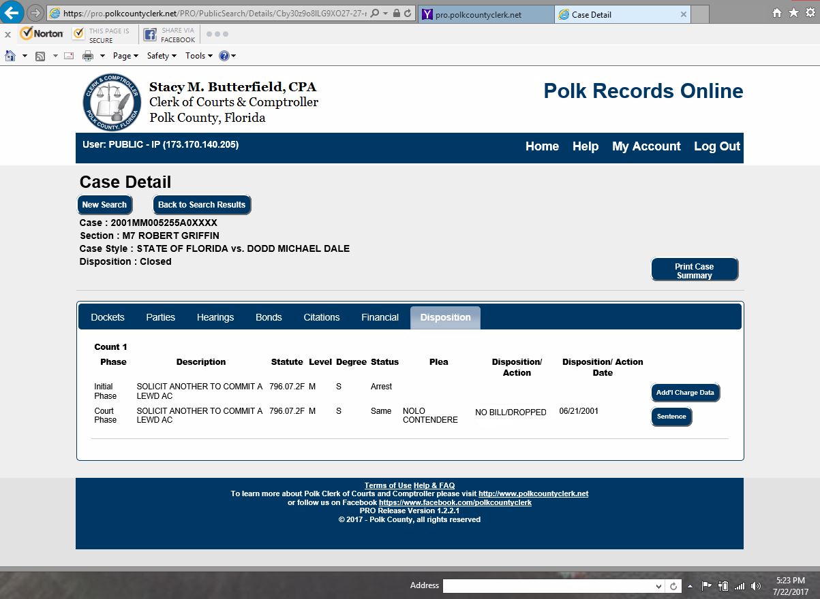Close the Norton toolbar
The height and width of the screenshot is (599, 820).
7,34
